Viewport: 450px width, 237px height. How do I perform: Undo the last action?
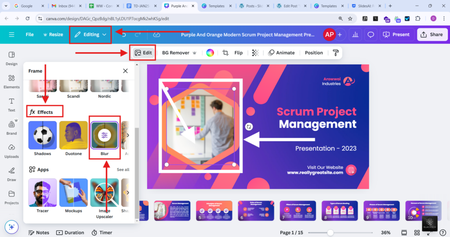point(124,35)
